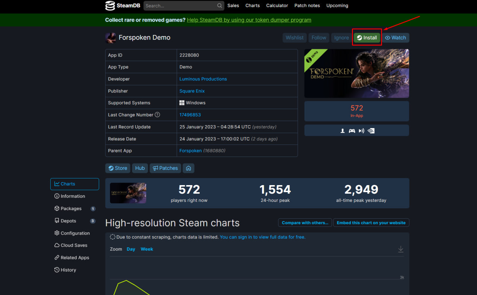The width and height of the screenshot is (477, 295).
Task: Add Forspoken Demo to Wishlist
Action: [294, 38]
